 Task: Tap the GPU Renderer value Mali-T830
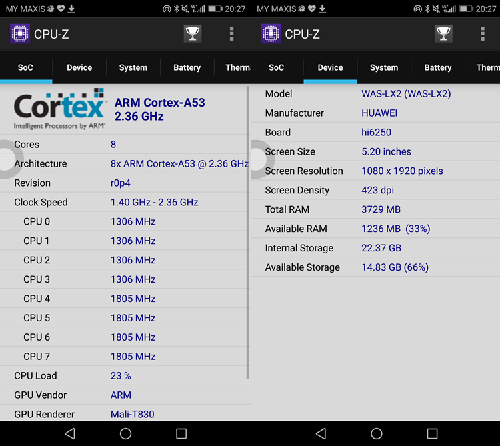[x=133, y=414]
